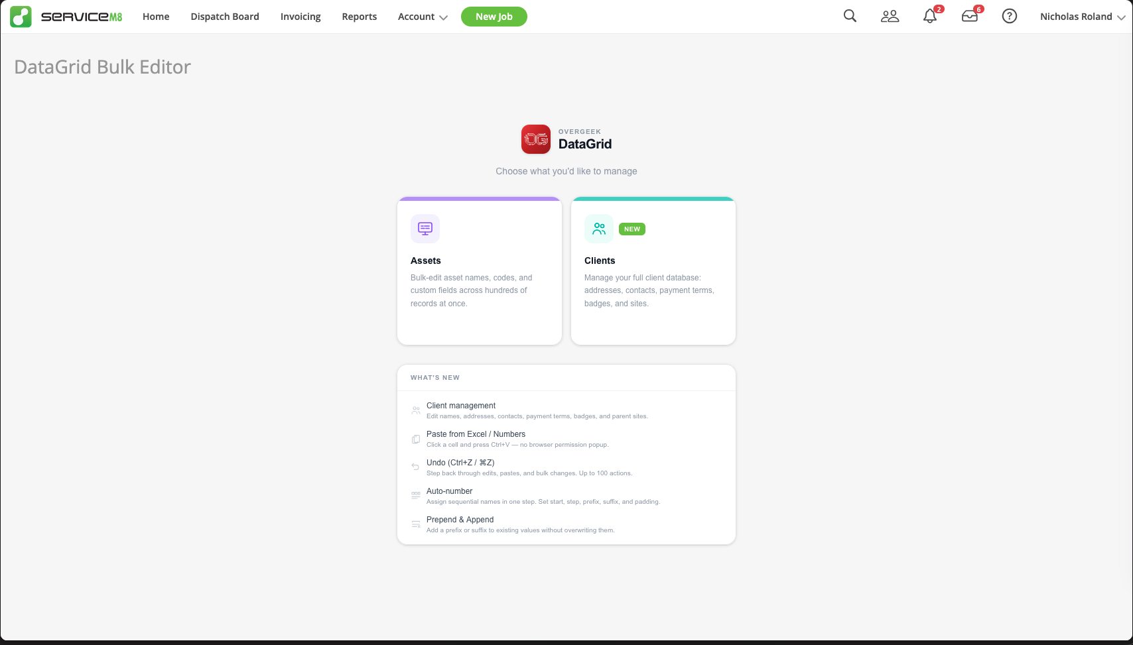Click the purple Assets monitor icon

425,229
